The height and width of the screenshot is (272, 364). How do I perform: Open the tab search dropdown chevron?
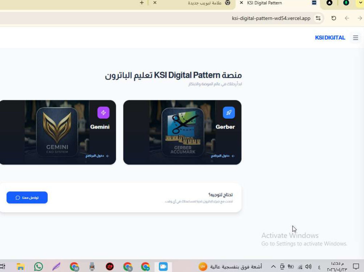coord(360,3)
